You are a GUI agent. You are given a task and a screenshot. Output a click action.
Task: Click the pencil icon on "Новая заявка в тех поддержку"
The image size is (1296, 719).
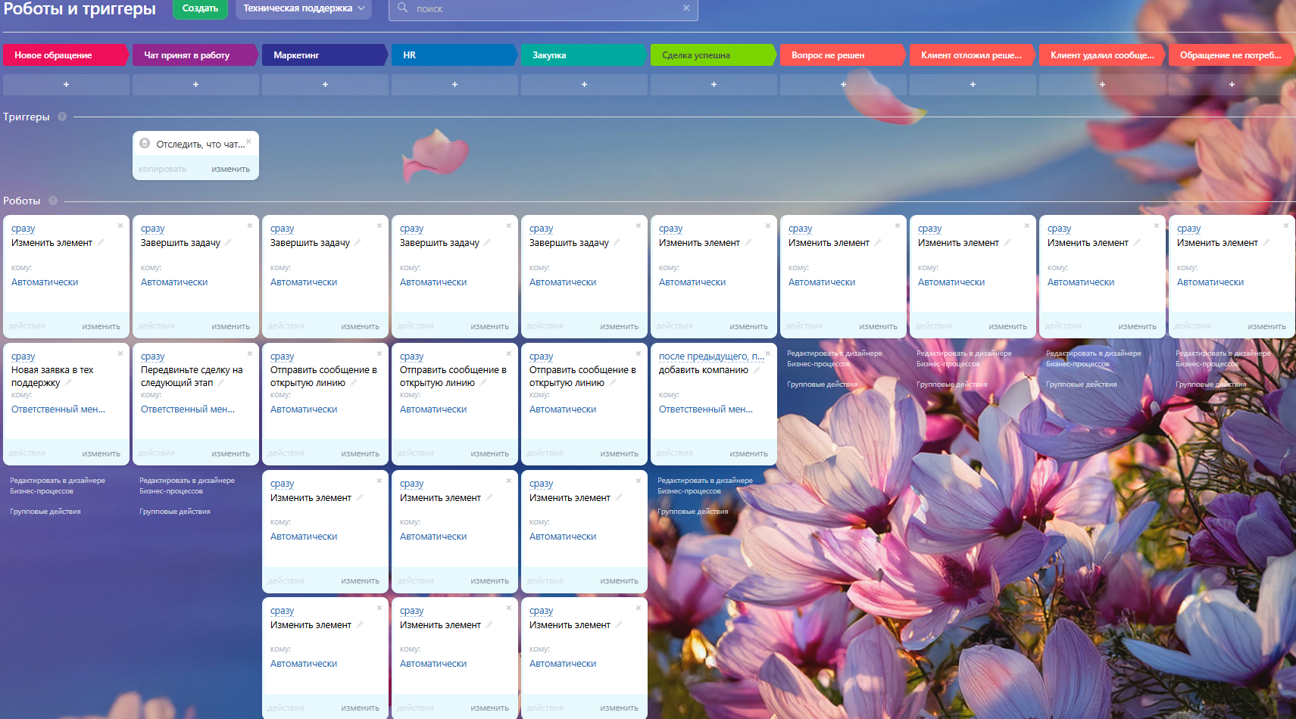(68, 383)
